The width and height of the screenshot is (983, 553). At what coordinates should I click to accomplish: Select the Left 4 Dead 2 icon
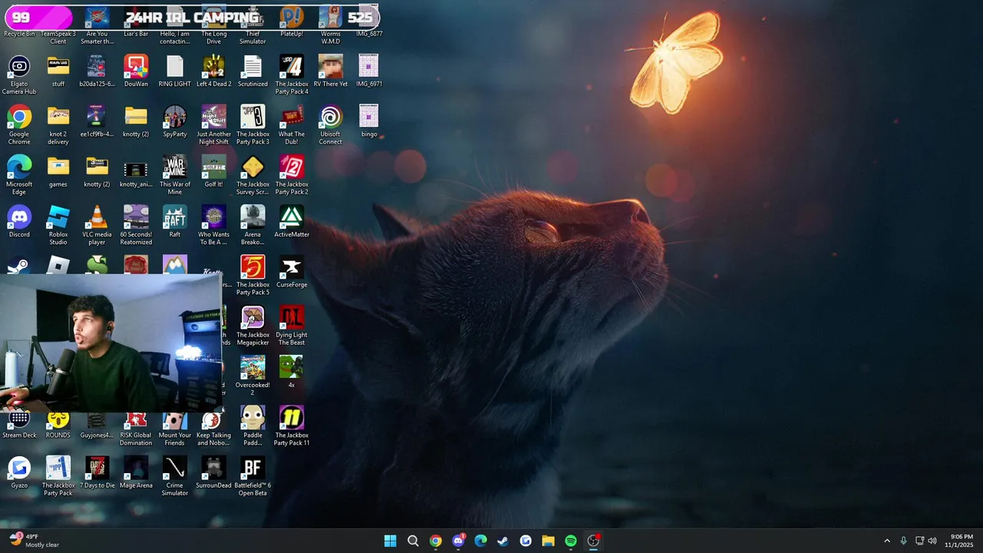(x=213, y=71)
